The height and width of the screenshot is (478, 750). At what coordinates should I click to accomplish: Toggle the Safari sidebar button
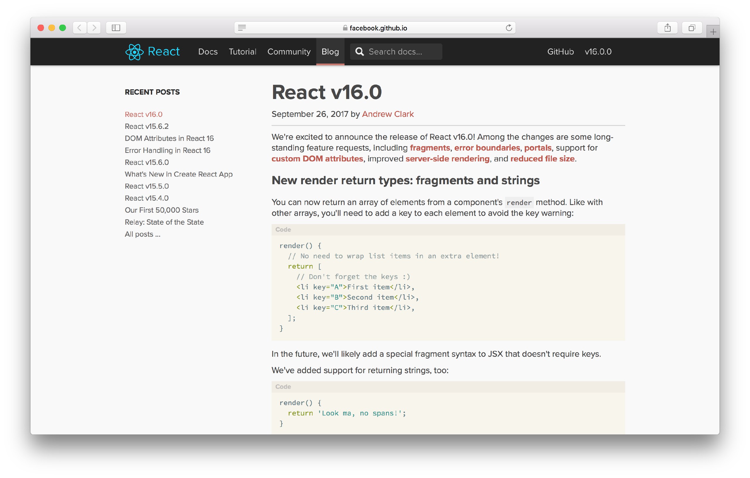pos(116,28)
